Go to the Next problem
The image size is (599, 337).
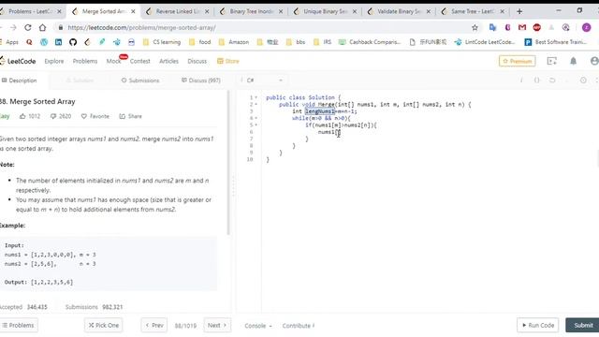pyautogui.click(x=217, y=325)
